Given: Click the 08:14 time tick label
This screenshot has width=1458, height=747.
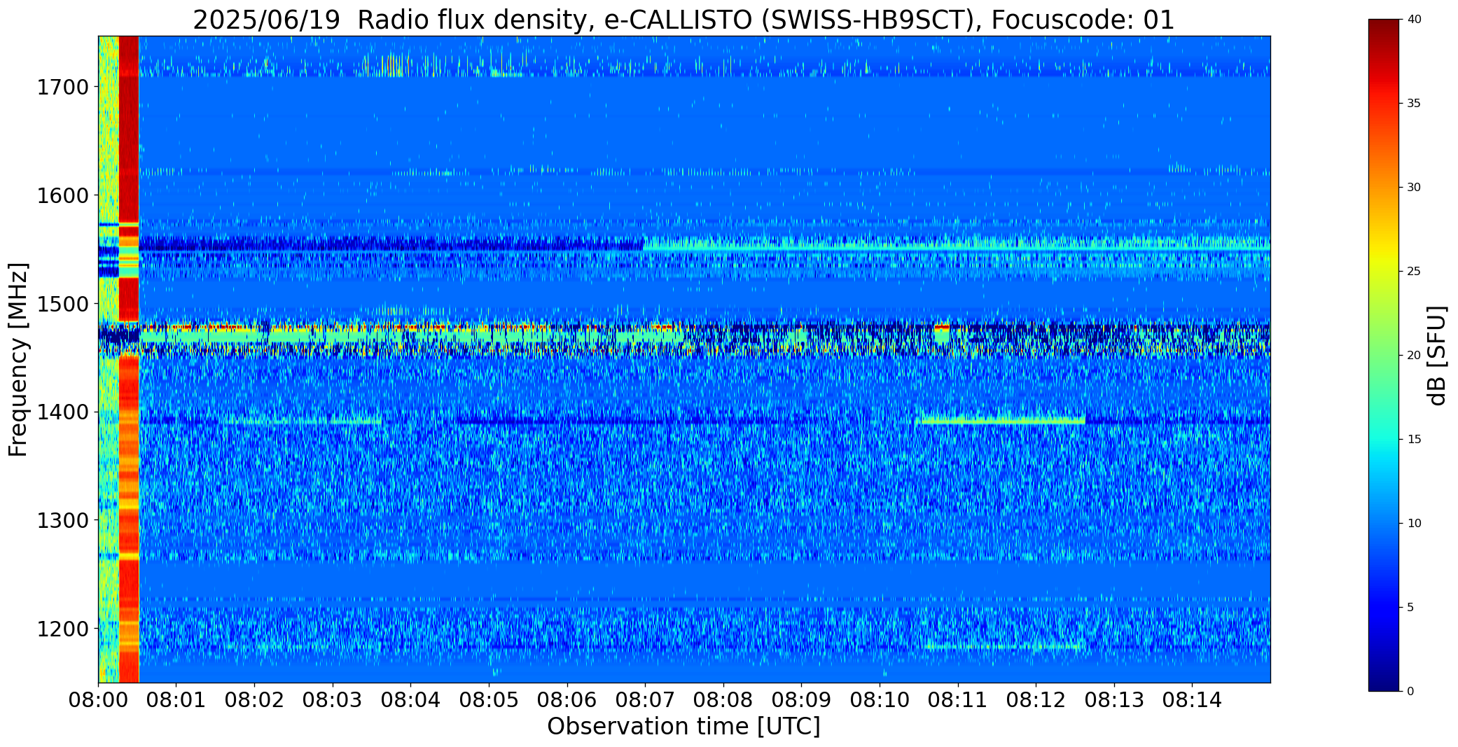Looking at the screenshot, I should 1192,700.
